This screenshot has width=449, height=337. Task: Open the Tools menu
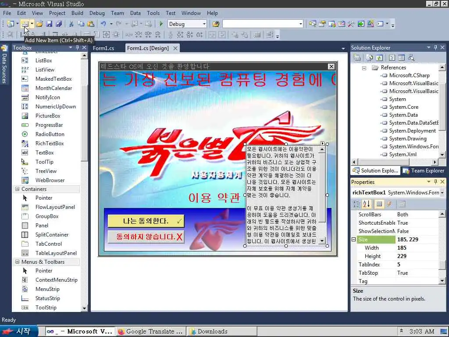pos(153,13)
